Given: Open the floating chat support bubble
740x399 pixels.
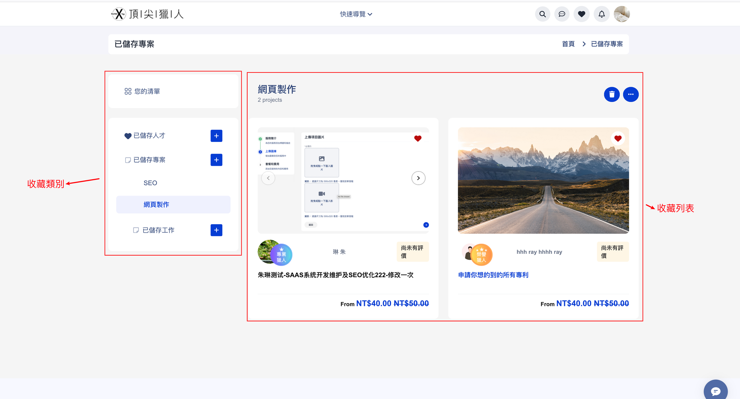Looking at the screenshot, I should click(715, 391).
